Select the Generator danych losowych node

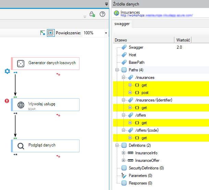[45, 64]
